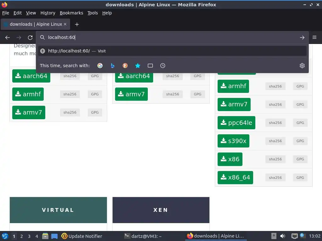
Task: Download armv7 in middle column
Action: (x=131, y=94)
